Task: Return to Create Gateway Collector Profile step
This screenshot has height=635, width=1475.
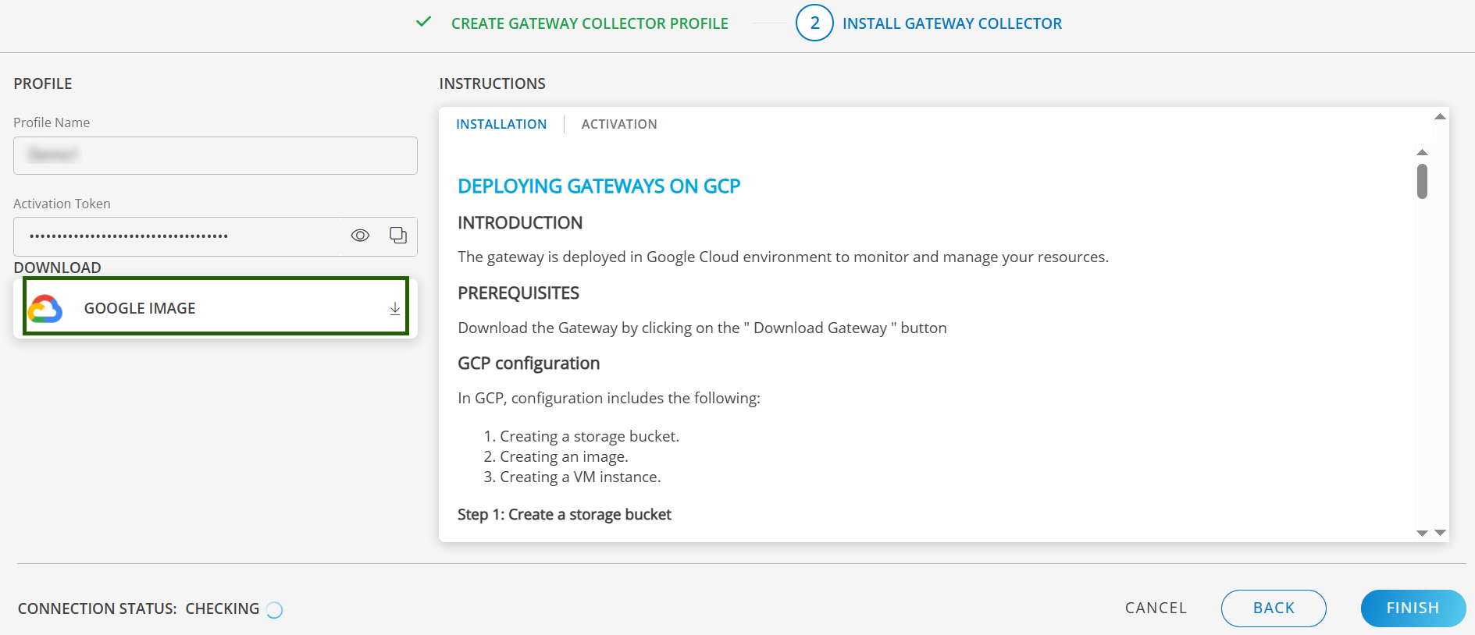Action: click(590, 23)
